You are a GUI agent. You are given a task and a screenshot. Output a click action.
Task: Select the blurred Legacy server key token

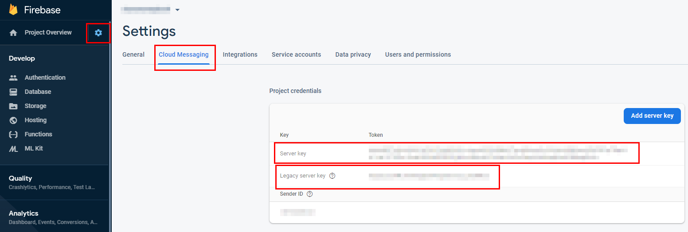tap(429, 176)
